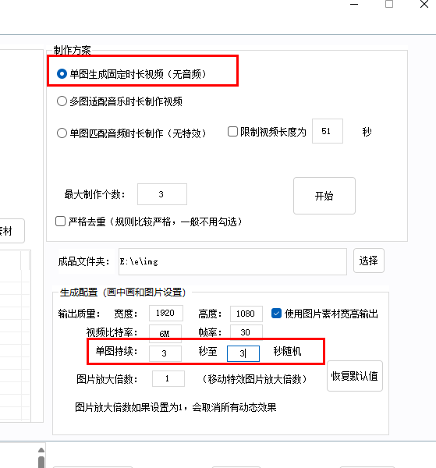436x468 pixels.
Task: Click the 帧率 field showing 30
Action: click(x=246, y=332)
